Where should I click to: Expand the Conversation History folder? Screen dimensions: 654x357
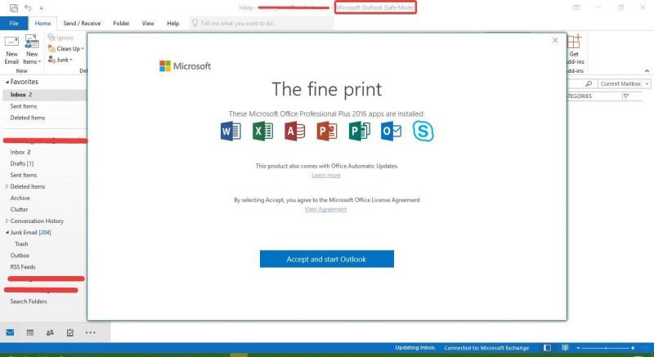click(x=7, y=221)
